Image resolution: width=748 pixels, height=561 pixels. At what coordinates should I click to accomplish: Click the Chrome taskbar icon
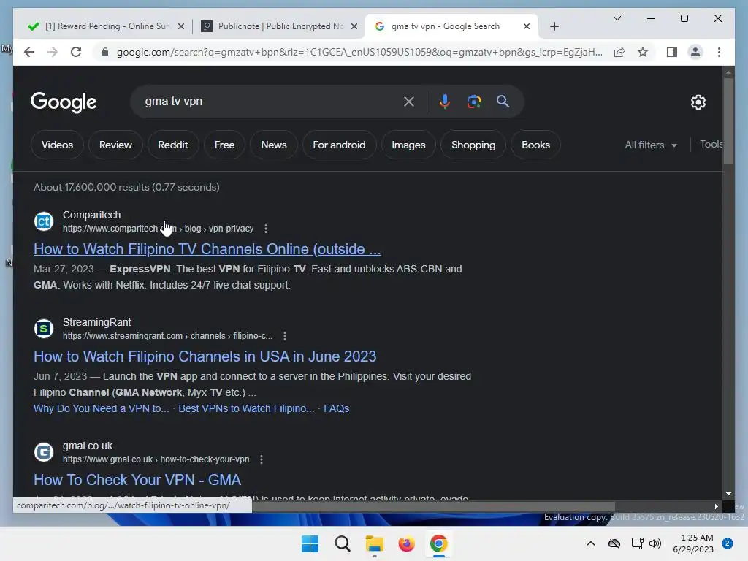[438, 543]
